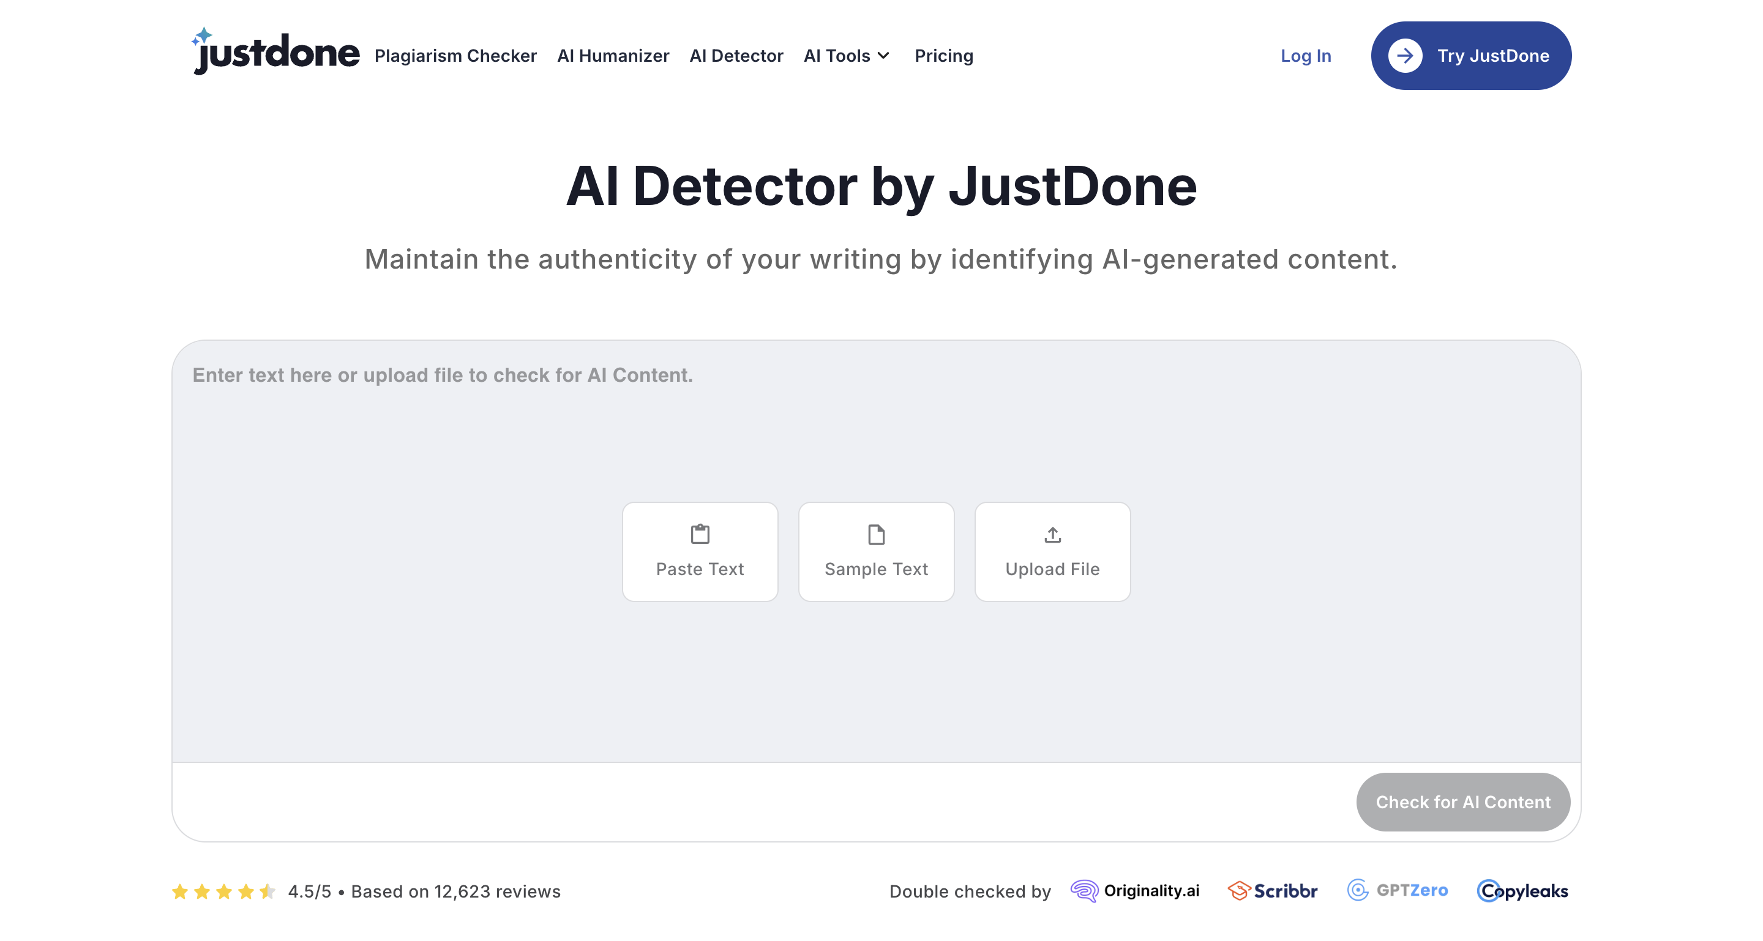
Task: Open the Plagiarism Checker page
Action: click(x=455, y=56)
